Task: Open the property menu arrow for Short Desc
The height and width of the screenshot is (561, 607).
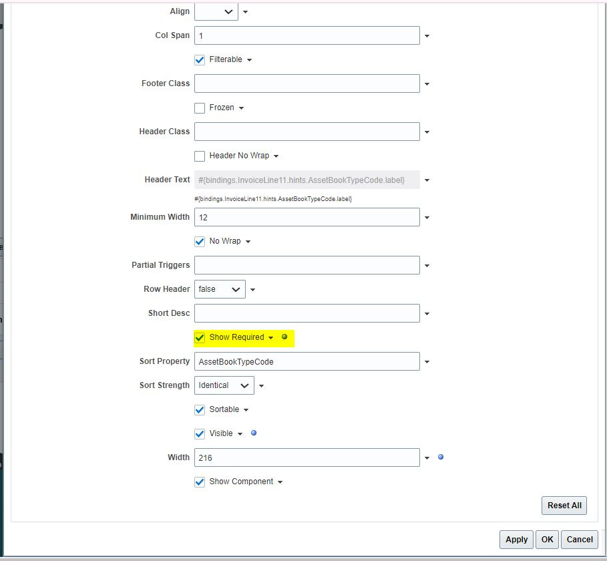Action: click(427, 313)
